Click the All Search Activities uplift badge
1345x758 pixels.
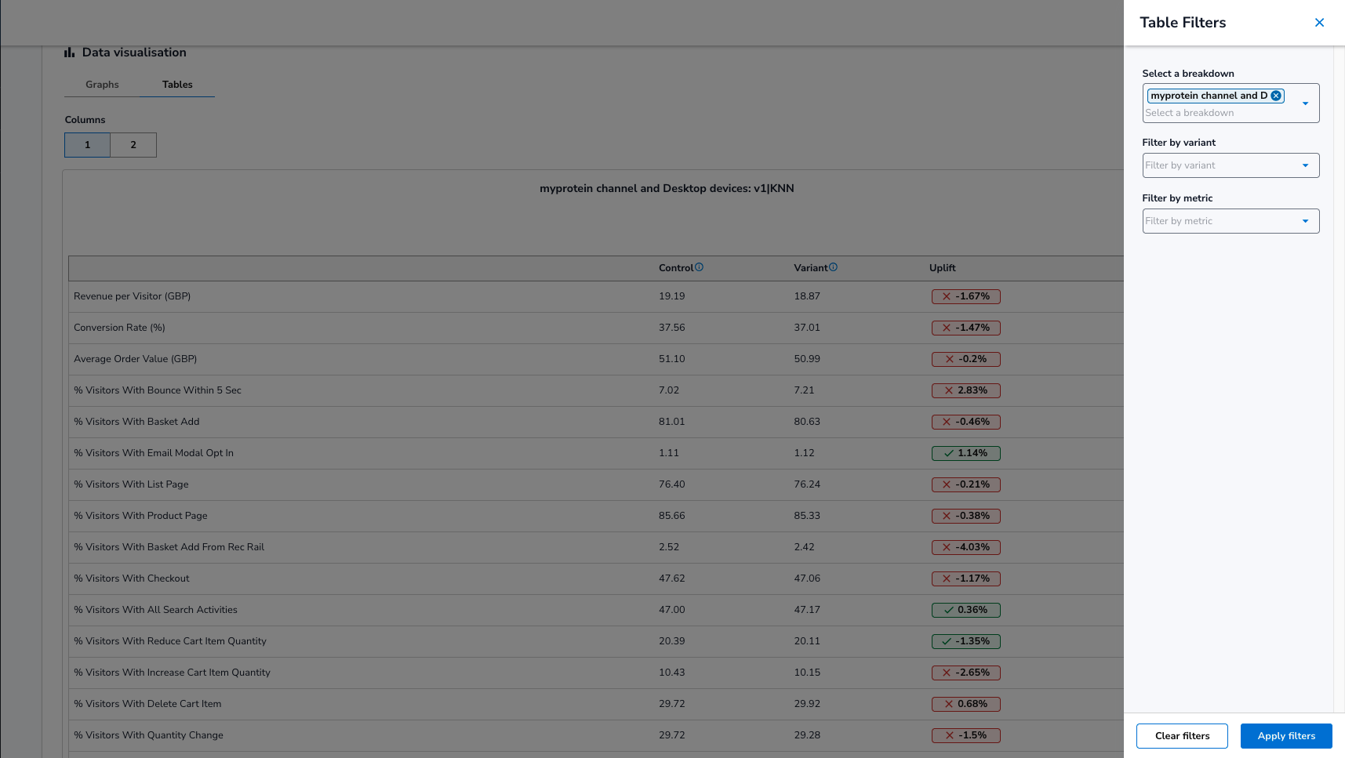click(x=965, y=610)
